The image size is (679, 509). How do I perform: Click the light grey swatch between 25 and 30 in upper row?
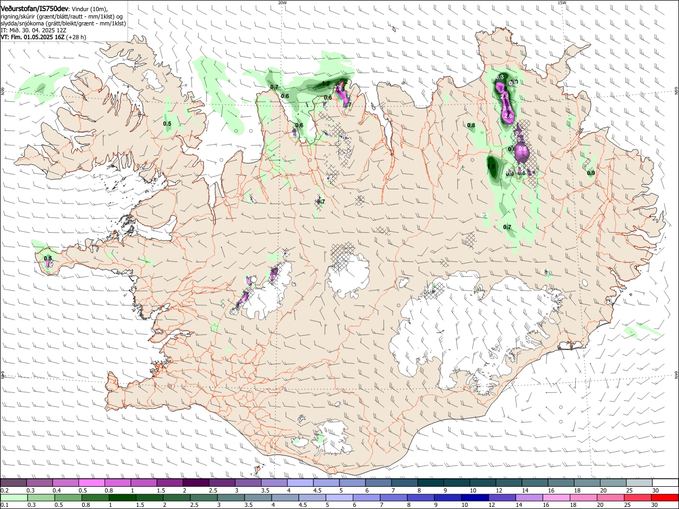(639, 483)
